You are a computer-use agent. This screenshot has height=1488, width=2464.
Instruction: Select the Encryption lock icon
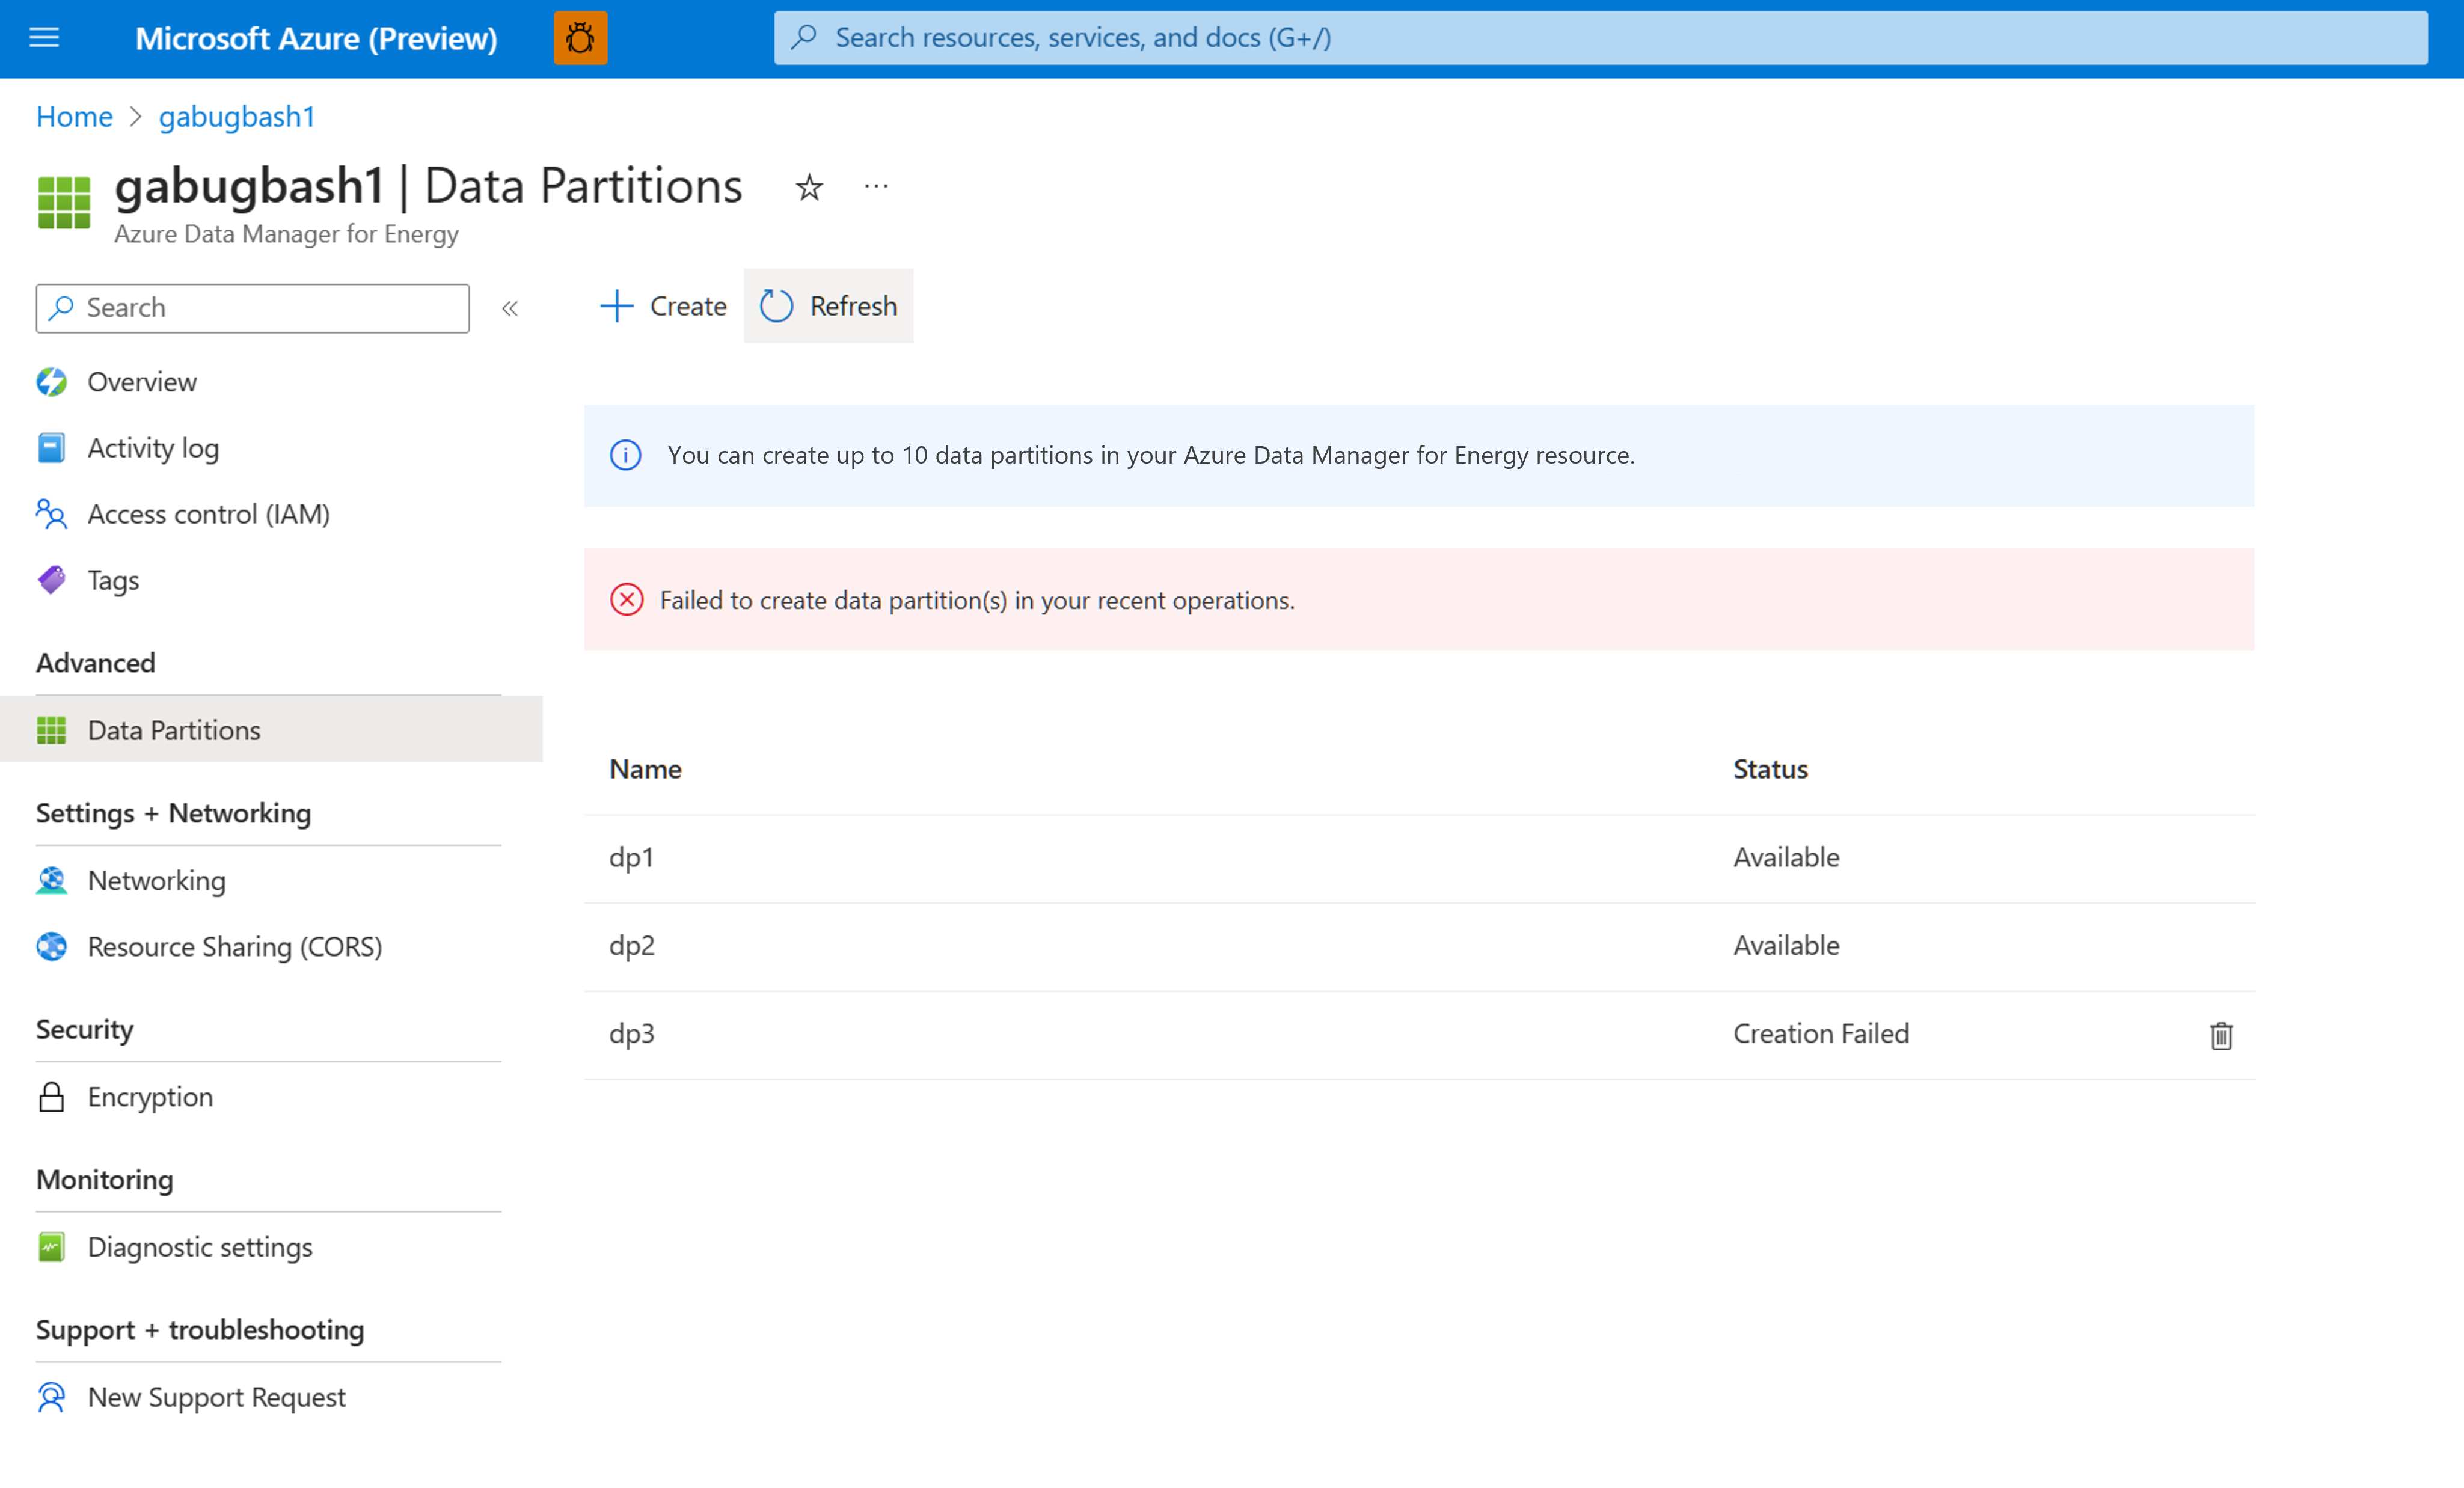coord(51,1096)
